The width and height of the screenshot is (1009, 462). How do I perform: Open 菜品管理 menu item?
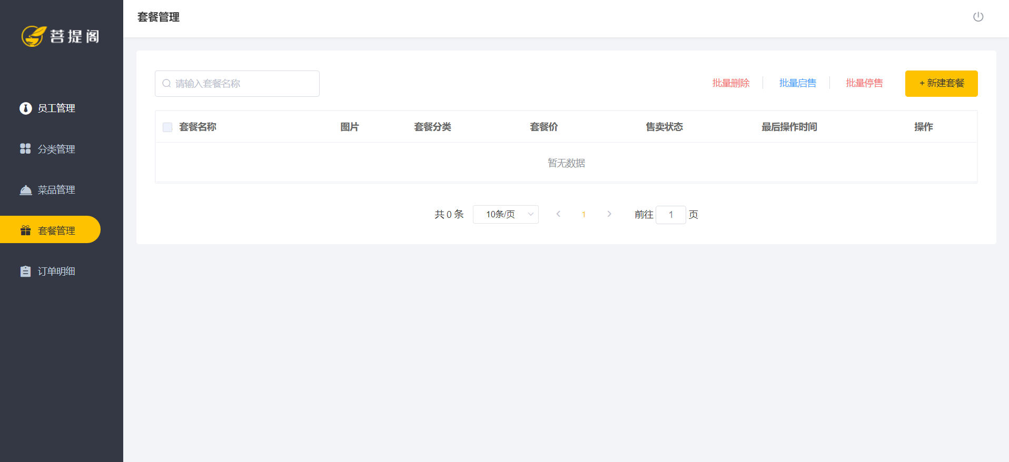[56, 190]
